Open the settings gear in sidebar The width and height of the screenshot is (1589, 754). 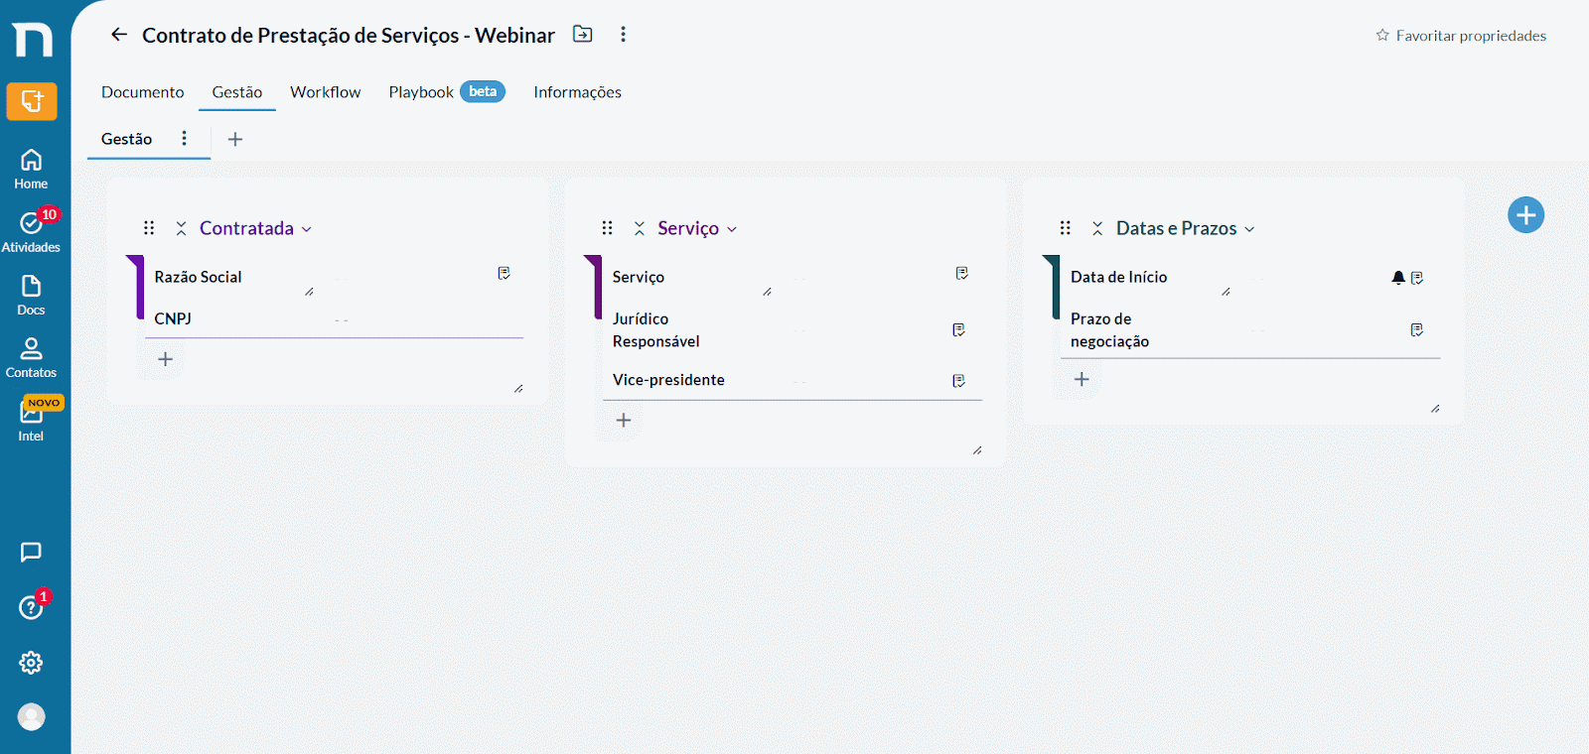click(31, 663)
